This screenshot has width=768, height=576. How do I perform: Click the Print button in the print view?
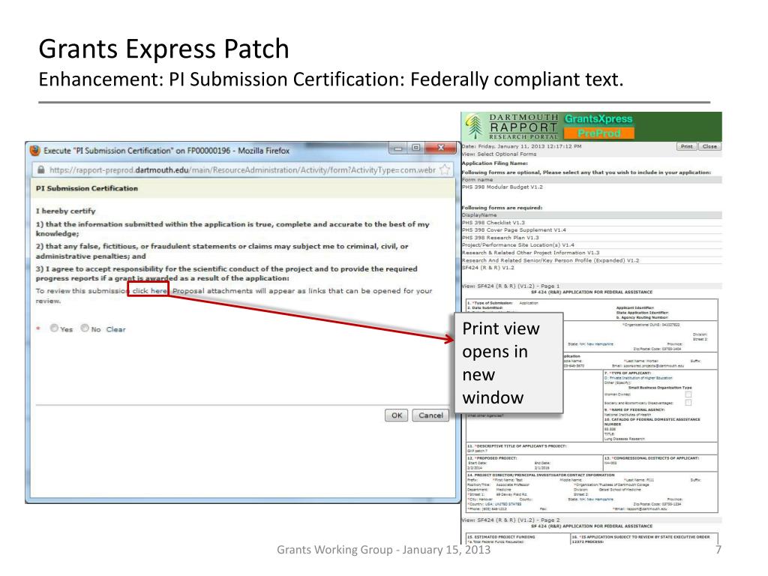pos(686,146)
